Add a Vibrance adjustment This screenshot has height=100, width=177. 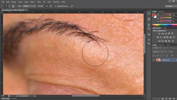tap(172, 34)
